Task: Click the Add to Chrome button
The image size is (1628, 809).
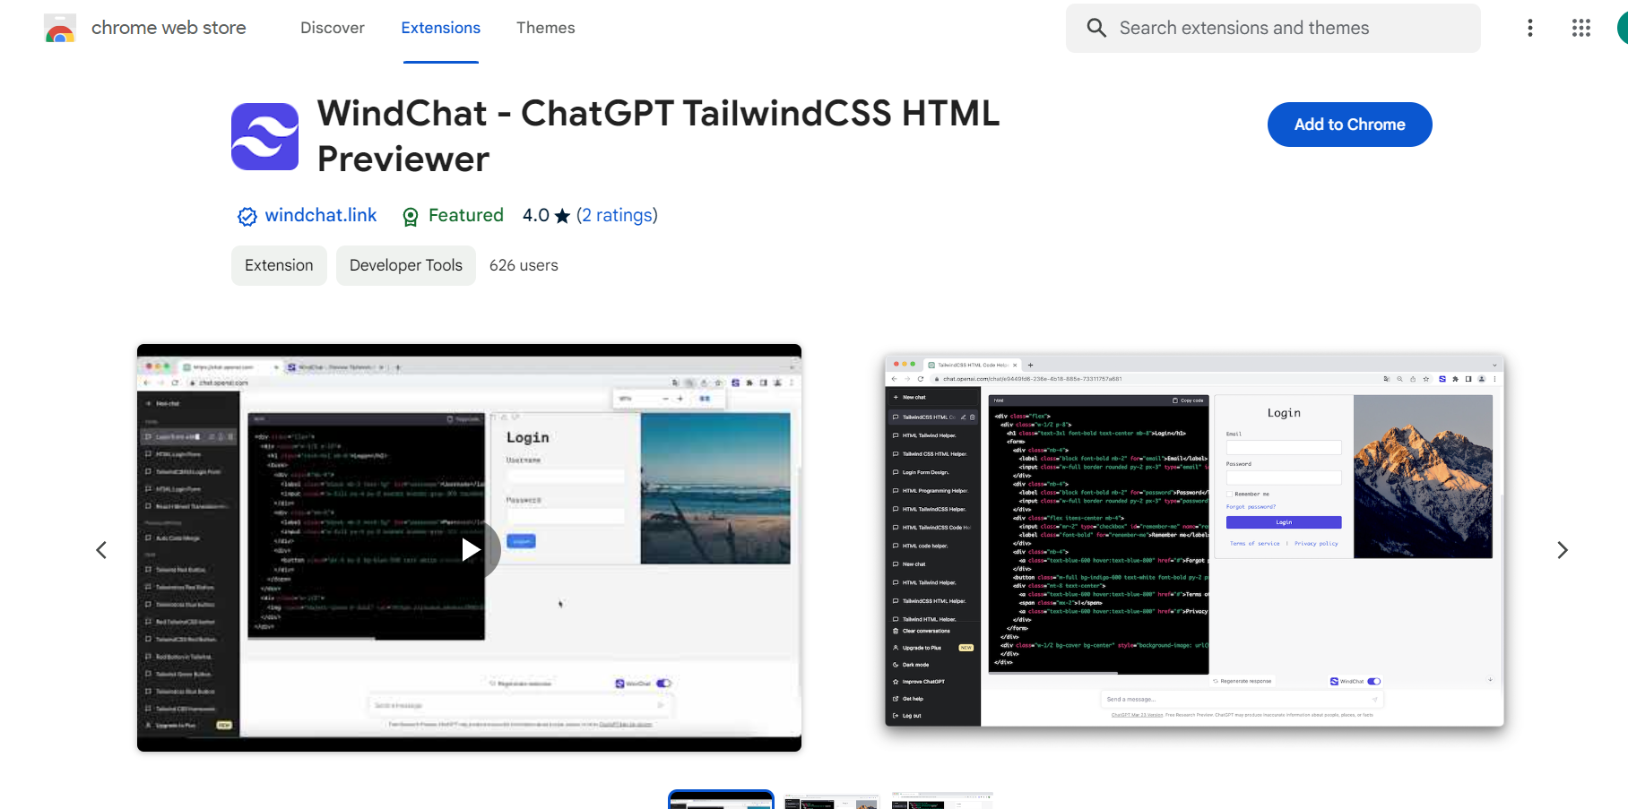Action: pyautogui.click(x=1348, y=125)
